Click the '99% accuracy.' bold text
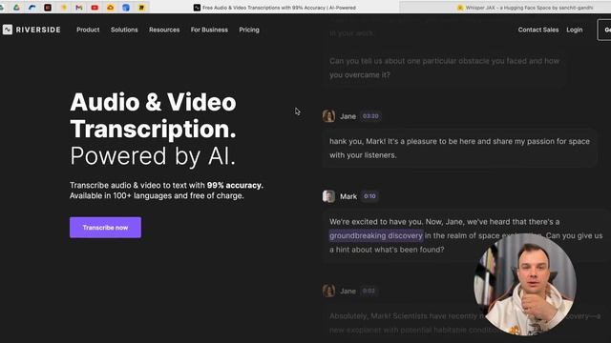This screenshot has height=343, width=611. (235, 186)
